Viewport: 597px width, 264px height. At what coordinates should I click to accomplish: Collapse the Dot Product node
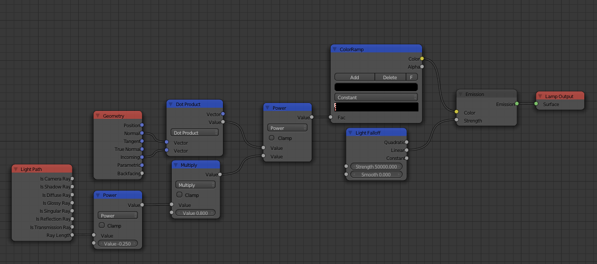pyautogui.click(x=171, y=104)
